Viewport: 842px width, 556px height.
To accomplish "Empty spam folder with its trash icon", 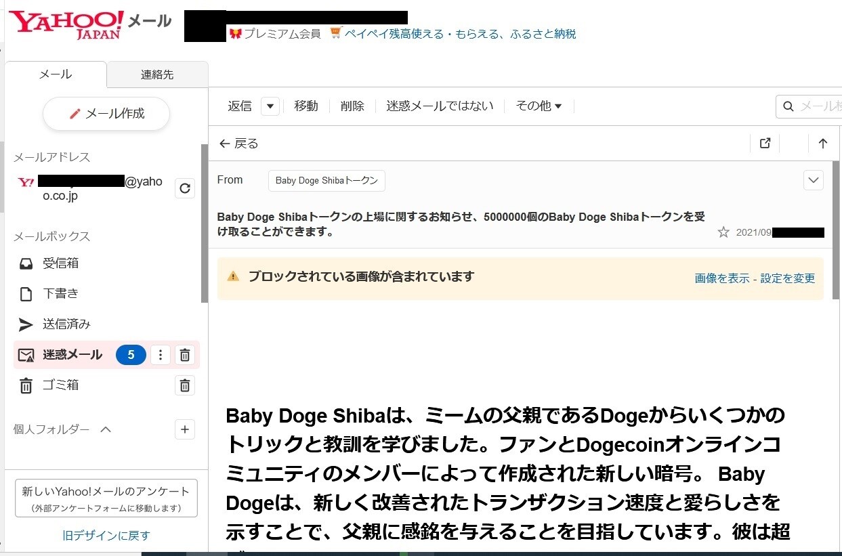I will 184,355.
